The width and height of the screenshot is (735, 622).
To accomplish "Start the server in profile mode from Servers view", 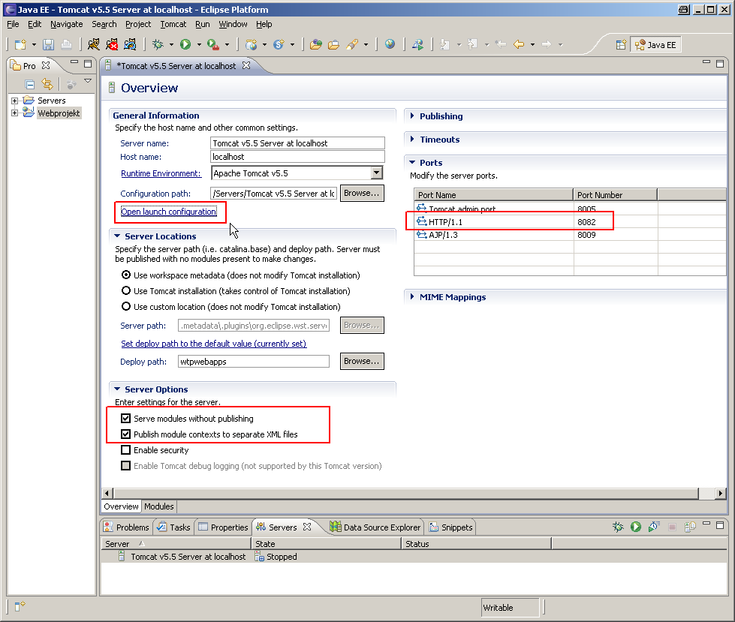I will (x=654, y=527).
